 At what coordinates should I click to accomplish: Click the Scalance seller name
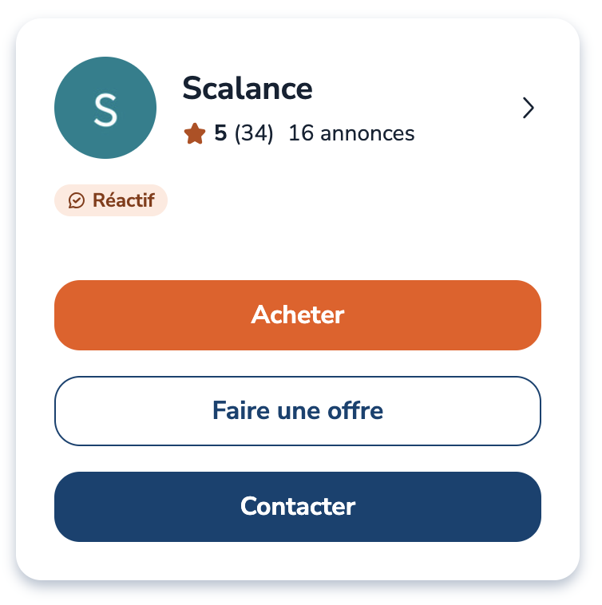point(248,89)
